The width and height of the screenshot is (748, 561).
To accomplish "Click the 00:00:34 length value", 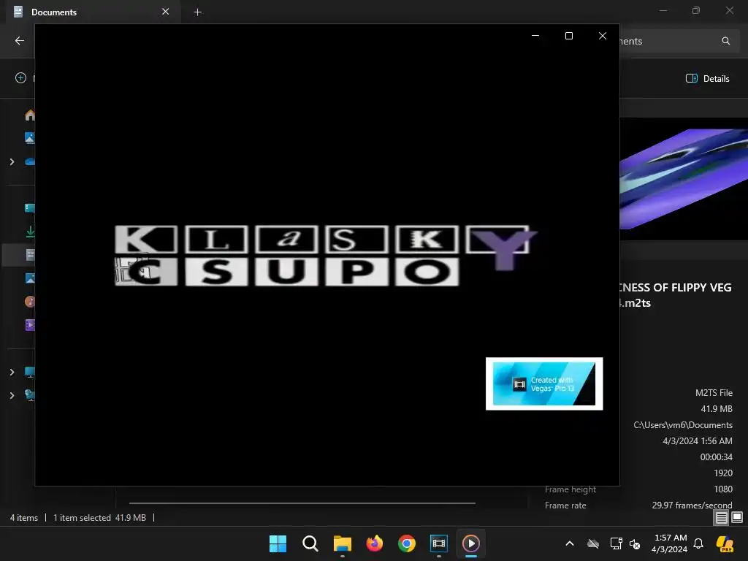I will [716, 457].
